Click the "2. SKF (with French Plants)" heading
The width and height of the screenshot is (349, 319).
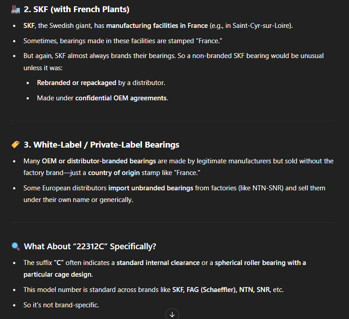(76, 9)
